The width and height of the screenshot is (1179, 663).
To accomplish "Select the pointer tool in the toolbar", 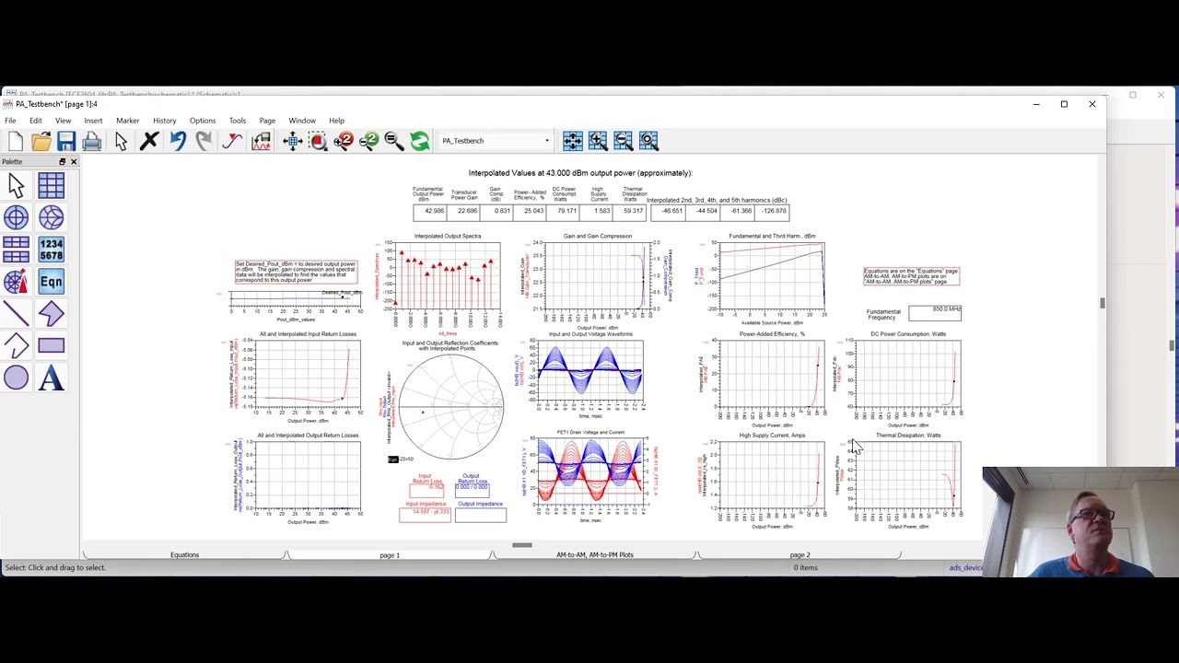I will 121,141.
